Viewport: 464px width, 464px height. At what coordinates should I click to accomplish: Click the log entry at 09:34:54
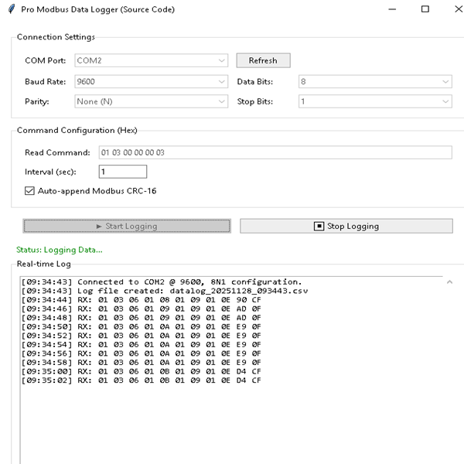[142, 344]
